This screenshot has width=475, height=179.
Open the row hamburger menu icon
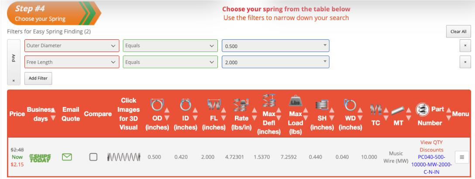click(461, 157)
